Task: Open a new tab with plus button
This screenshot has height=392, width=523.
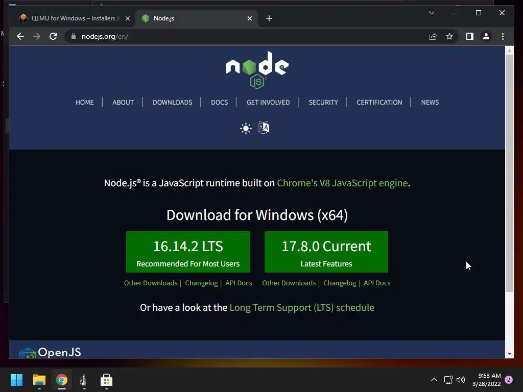Action: (269, 18)
